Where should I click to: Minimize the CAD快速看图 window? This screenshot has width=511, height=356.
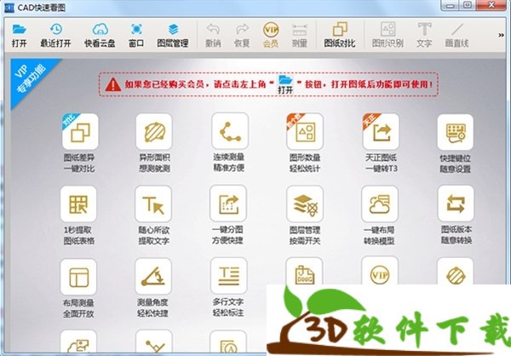coord(451,5)
